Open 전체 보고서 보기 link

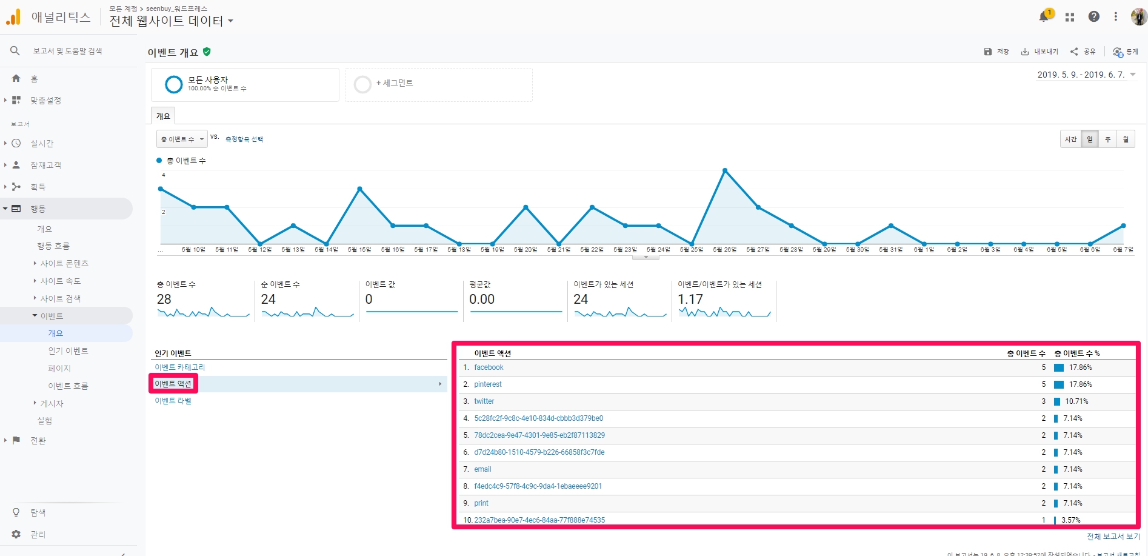pos(1113,537)
